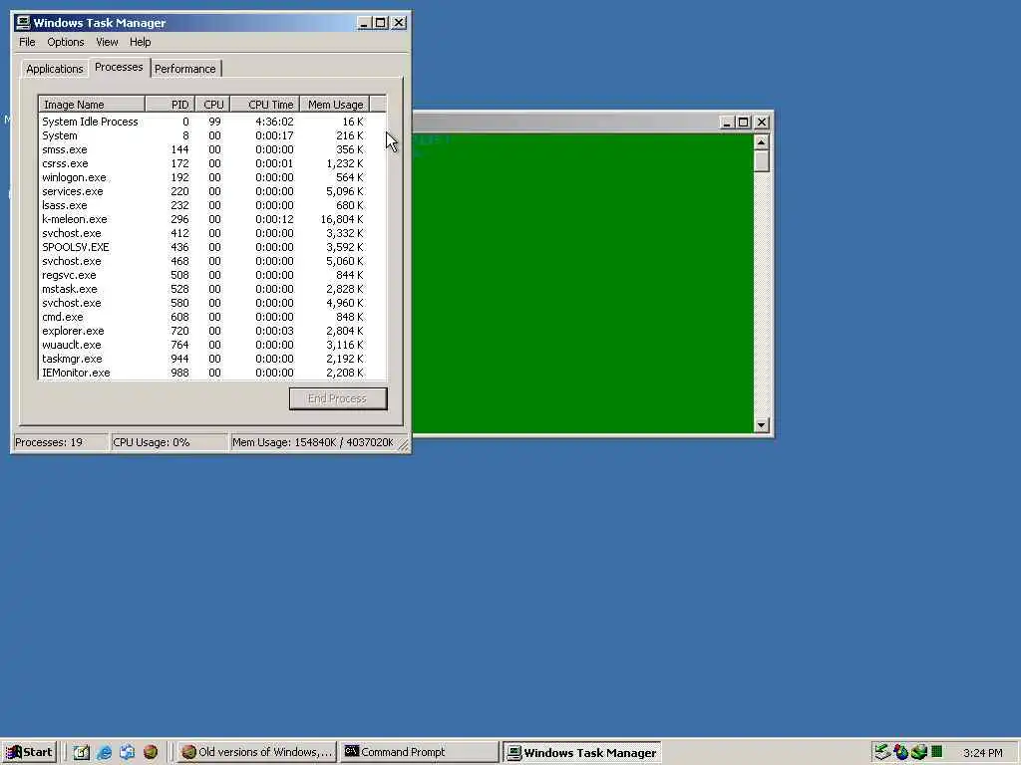Select svchost.exe with PID 412
The width and height of the screenshot is (1021, 765).
(212, 233)
